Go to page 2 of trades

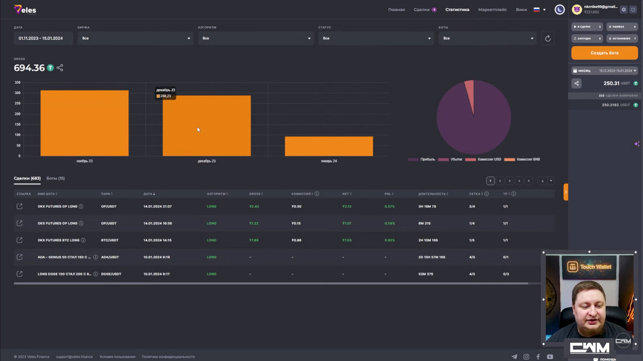tap(500, 181)
